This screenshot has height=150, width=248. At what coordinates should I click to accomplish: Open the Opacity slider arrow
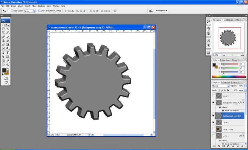coord(245,86)
